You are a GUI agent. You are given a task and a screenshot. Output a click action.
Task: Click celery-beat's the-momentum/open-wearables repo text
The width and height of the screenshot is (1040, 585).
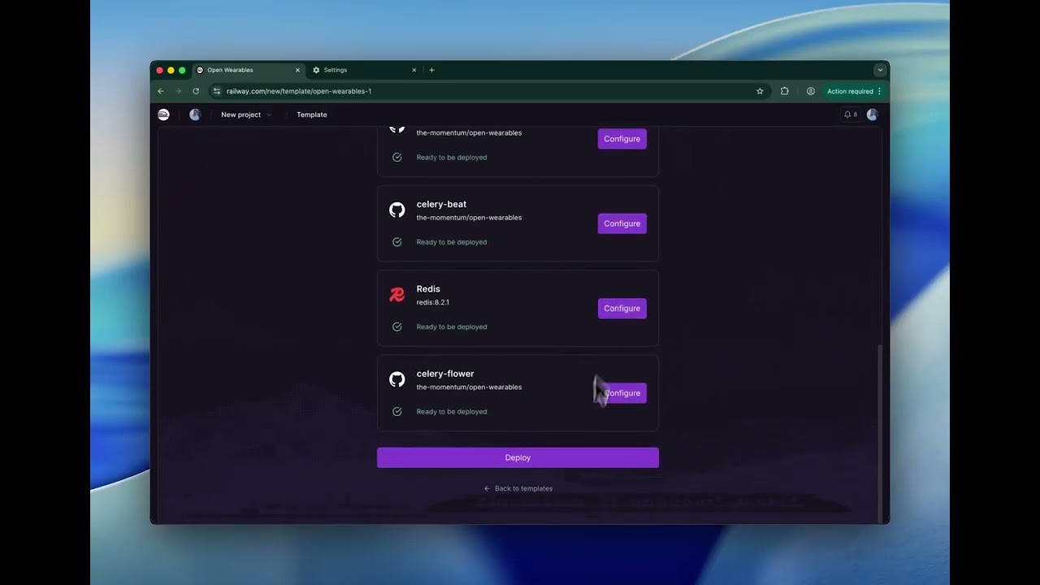coord(469,218)
